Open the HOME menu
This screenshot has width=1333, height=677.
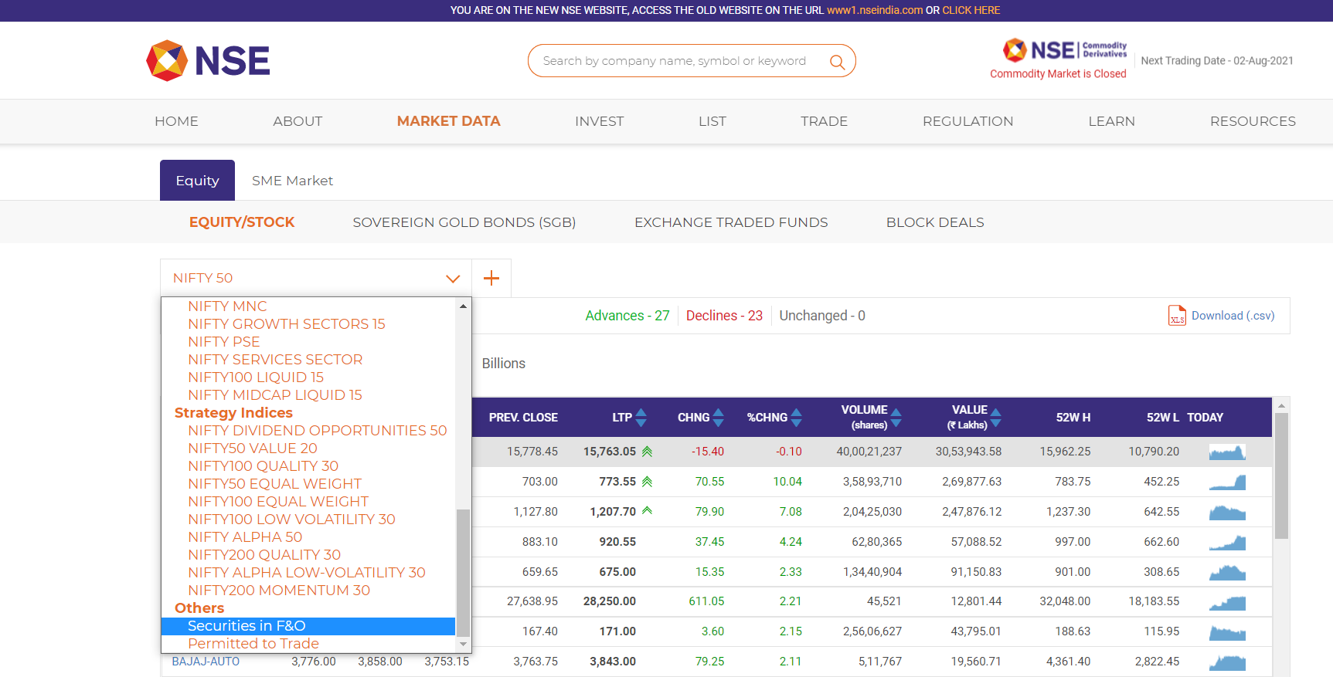[x=176, y=121]
